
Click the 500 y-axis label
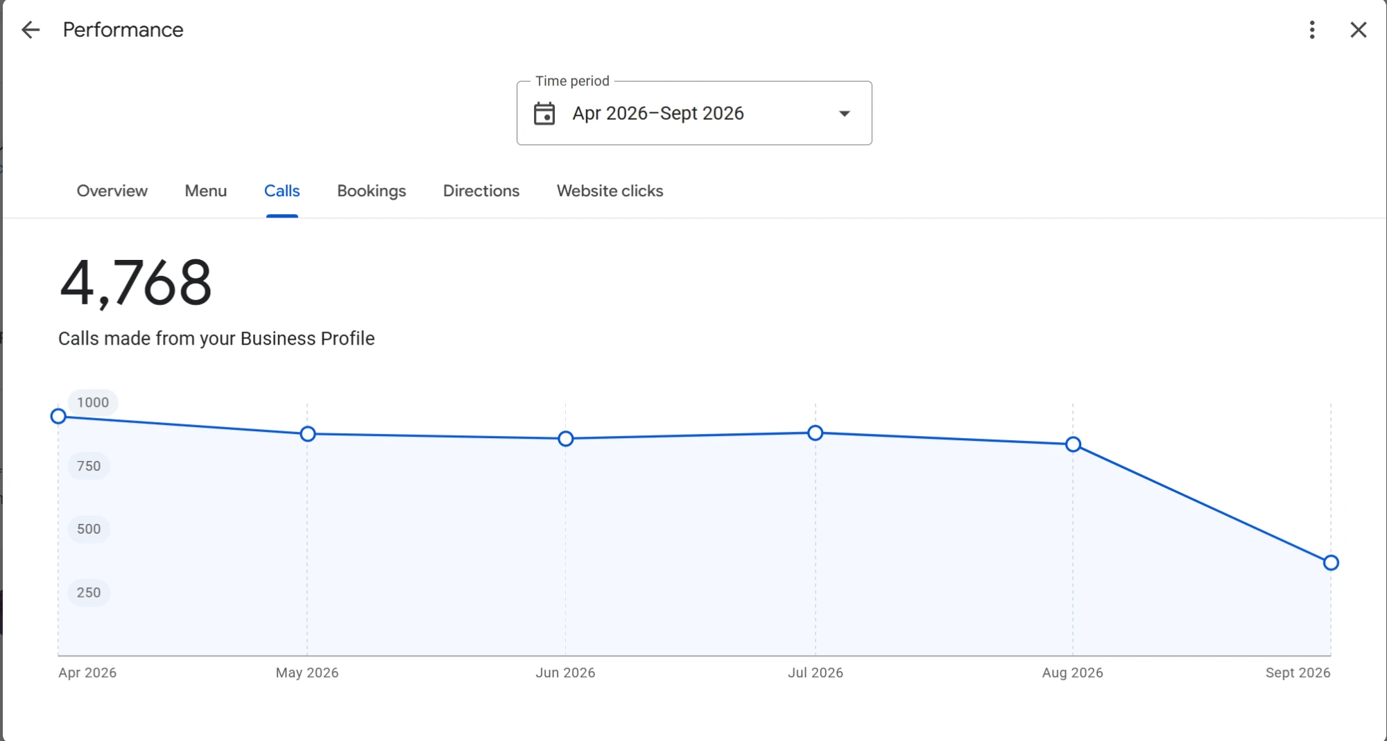89,530
